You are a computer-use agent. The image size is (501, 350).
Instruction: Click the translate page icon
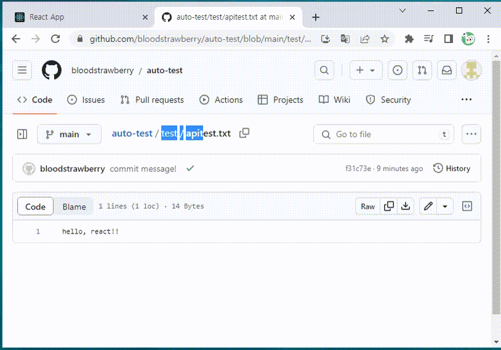(x=345, y=39)
